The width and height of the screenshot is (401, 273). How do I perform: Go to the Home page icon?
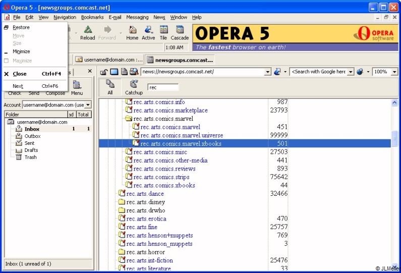tap(133, 30)
